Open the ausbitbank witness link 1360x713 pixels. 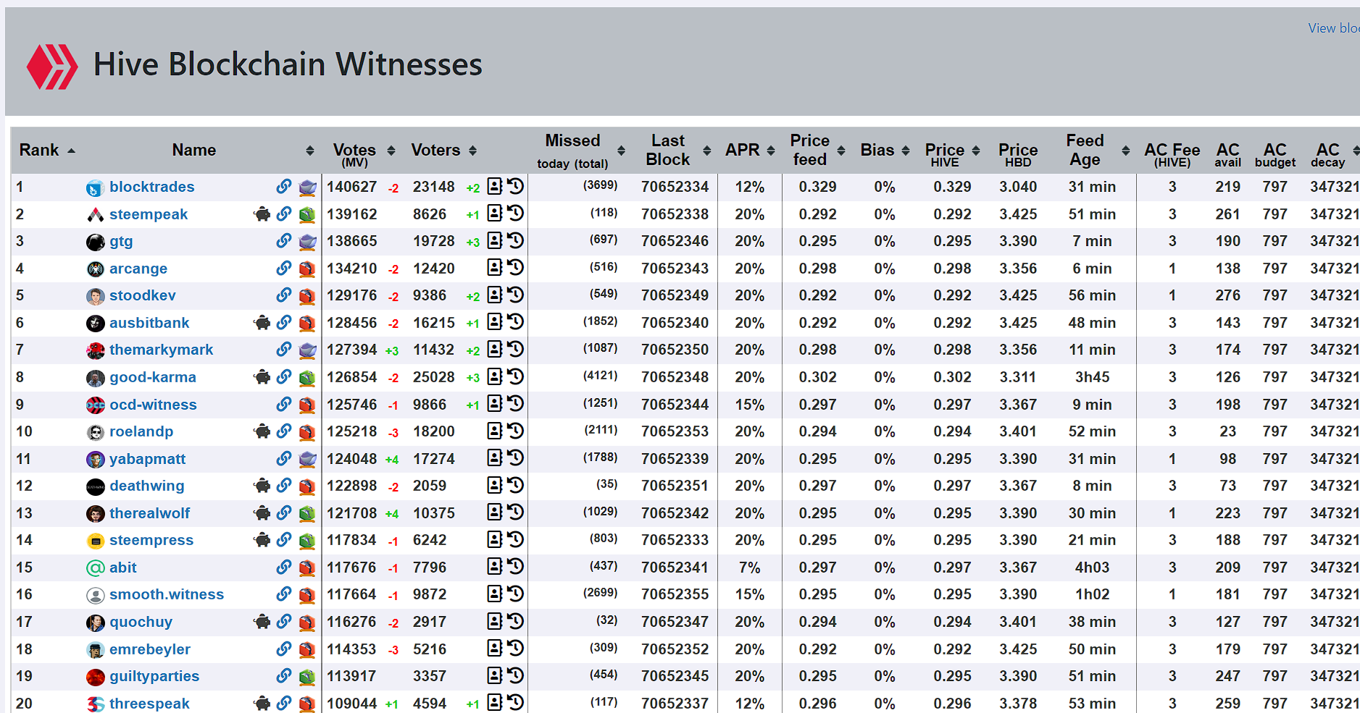click(149, 323)
